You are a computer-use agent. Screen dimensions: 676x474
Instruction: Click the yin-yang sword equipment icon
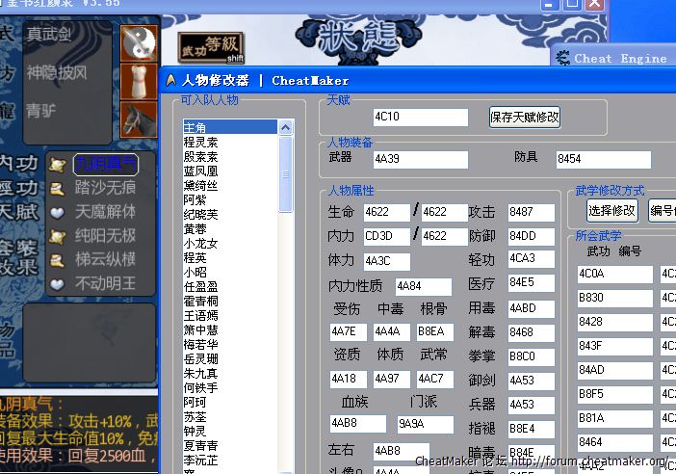138,42
